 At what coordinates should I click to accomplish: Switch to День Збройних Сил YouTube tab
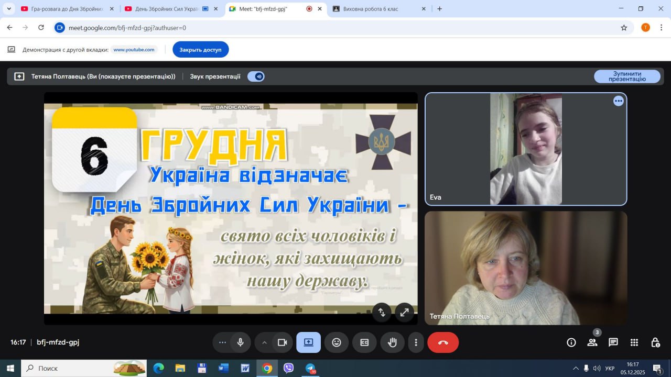click(167, 9)
